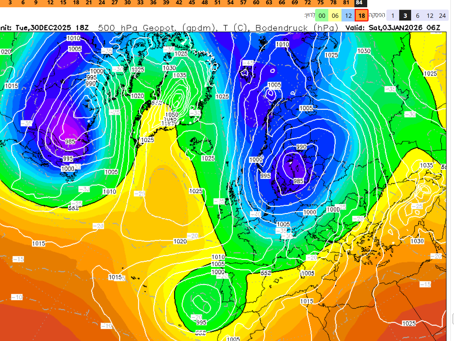454x341 pixels.
Task: Click the highlighted forecast hour 84
Action: [359, 3]
